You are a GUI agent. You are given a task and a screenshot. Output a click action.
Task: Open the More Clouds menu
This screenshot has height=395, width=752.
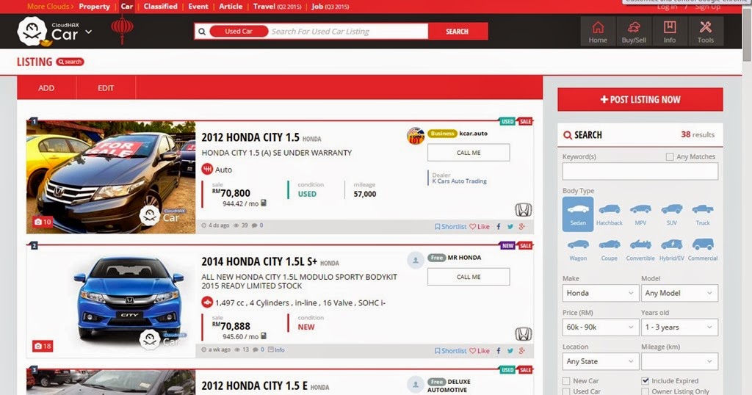pos(50,6)
